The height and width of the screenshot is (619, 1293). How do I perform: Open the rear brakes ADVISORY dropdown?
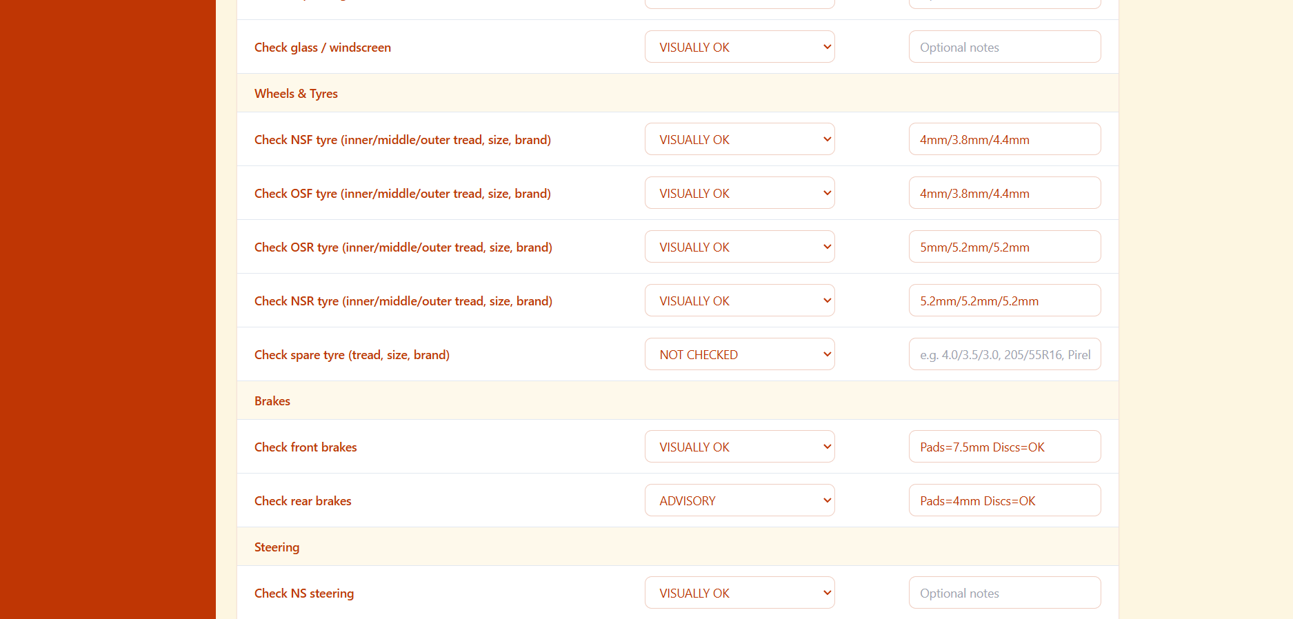[x=739, y=500]
